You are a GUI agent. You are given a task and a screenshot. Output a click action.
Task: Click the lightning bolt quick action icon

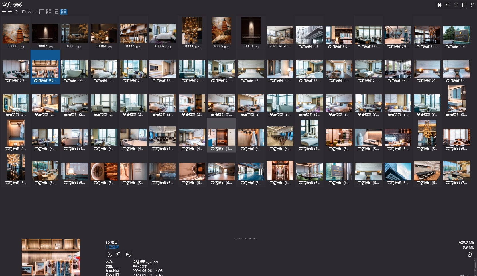click(x=472, y=5)
